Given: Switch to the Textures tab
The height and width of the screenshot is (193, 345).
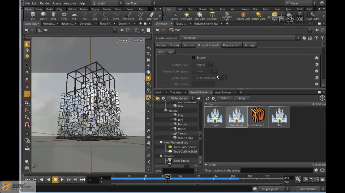Looking at the screenshot, I should 189,45.
